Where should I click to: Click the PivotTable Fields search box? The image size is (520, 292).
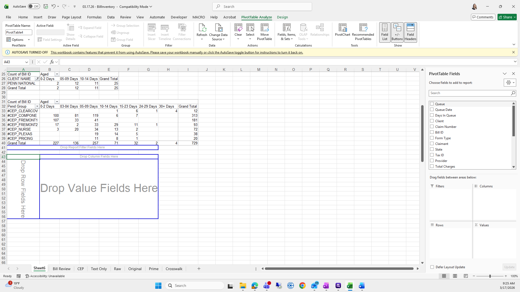pyautogui.click(x=470, y=93)
